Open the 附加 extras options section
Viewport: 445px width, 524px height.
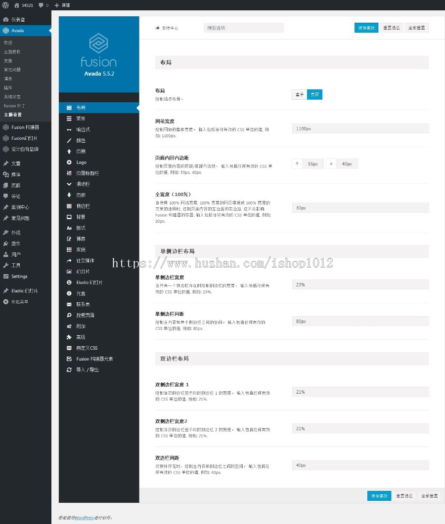point(99,326)
